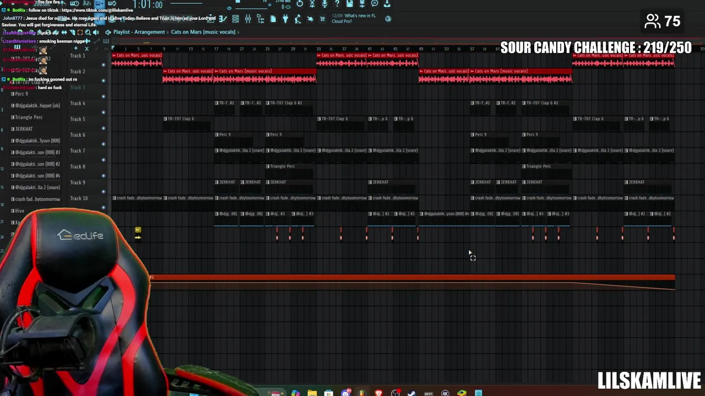Toggle the Track 4 mute dot

pyautogui.click(x=104, y=113)
